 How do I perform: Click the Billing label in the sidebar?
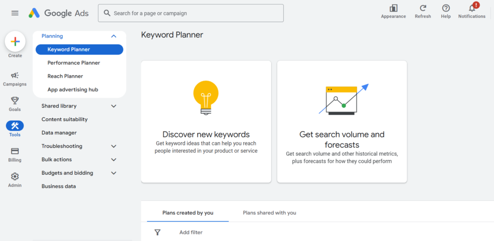tap(15, 160)
